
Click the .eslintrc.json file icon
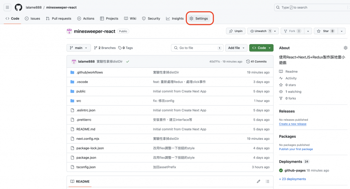(72, 110)
